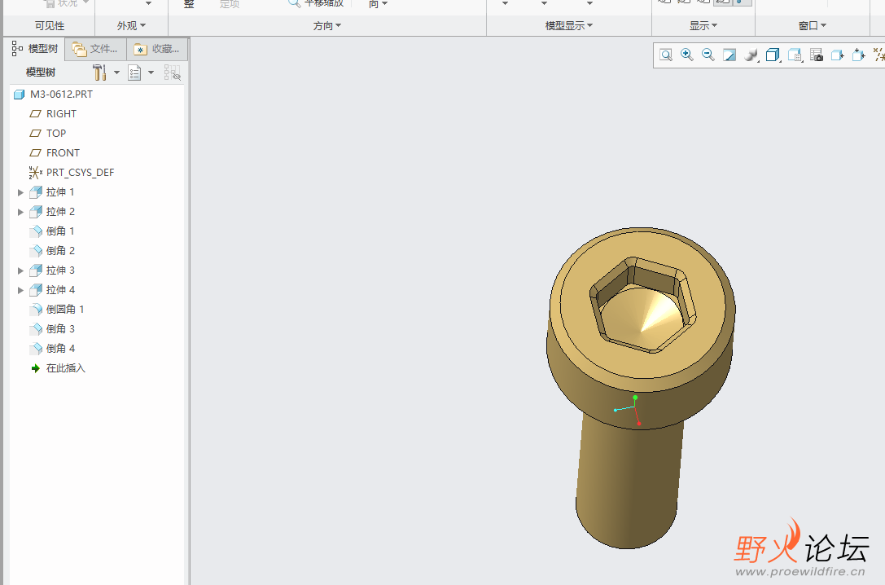
Task: Click the 倒角 4 chamfer feature icon
Action: click(36, 349)
